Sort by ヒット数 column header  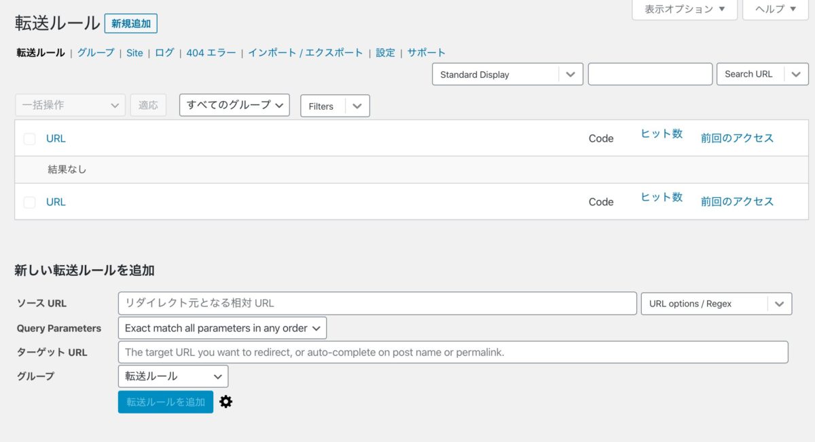tap(662, 134)
